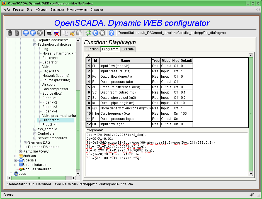This screenshot has width=262, height=199.
Task: Click the Firefox activity throbber icon
Action: [x=258, y=9]
